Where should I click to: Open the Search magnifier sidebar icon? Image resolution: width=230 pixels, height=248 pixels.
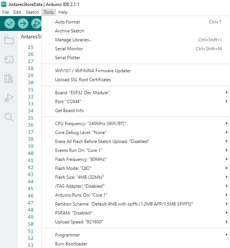pos(9,117)
